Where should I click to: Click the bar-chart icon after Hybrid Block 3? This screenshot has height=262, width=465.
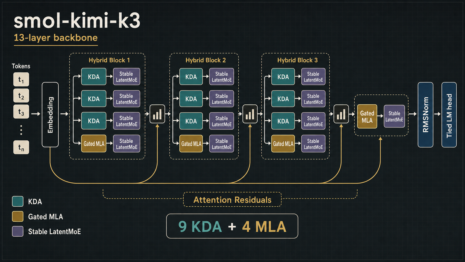point(341,114)
